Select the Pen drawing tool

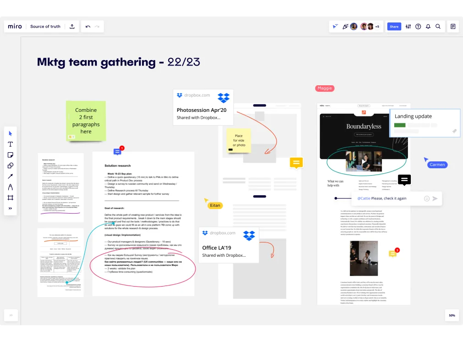pyautogui.click(x=11, y=187)
